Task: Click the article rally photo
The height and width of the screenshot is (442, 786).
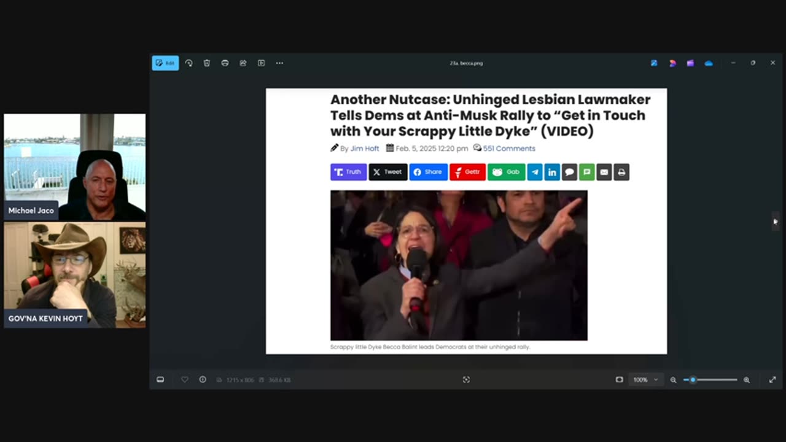Action: click(x=459, y=265)
